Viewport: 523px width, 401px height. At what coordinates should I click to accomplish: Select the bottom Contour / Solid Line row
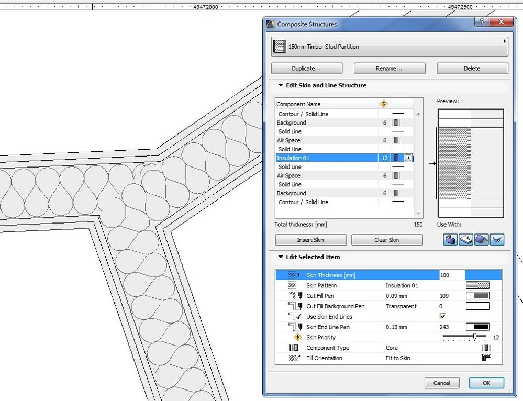pyautogui.click(x=344, y=202)
